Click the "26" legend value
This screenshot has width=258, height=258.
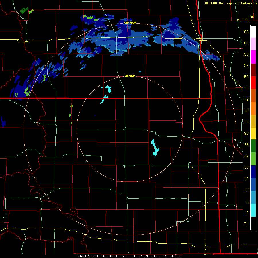point(246,145)
